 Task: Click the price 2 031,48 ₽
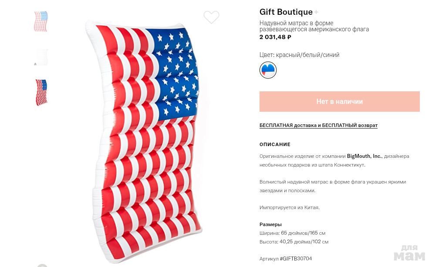point(275,37)
